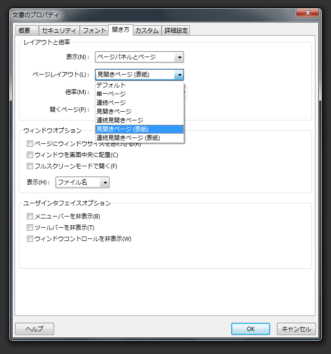Go to the カスタム tab

tap(147, 31)
